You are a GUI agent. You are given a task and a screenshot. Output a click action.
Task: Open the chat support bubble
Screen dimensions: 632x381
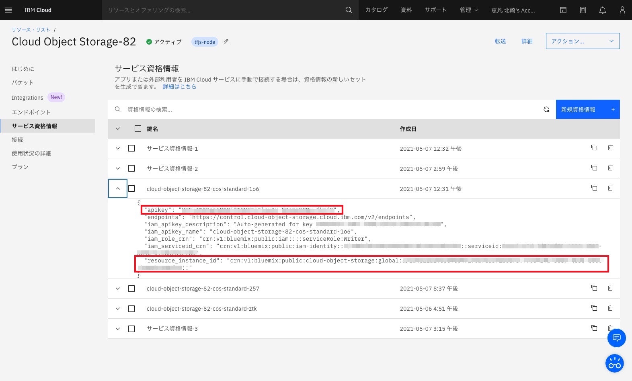[616, 338]
